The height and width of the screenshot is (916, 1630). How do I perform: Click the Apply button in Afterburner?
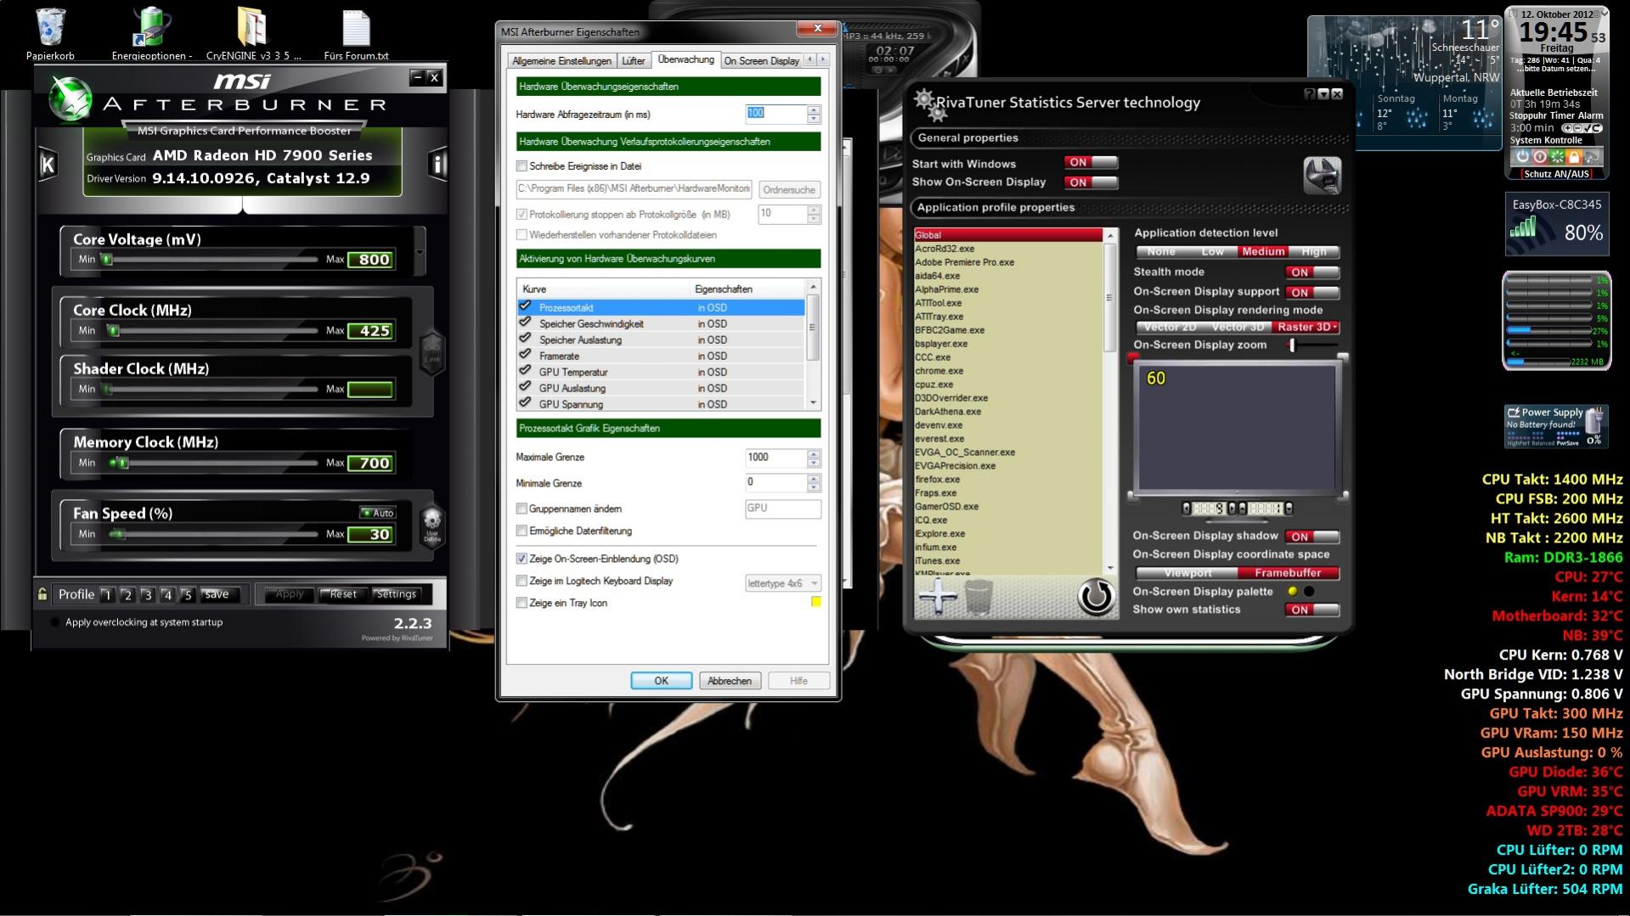tap(289, 594)
